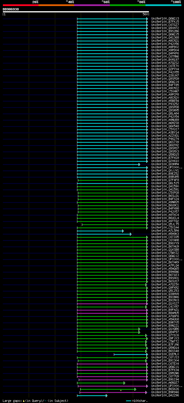Image resolution: width=184 pixels, height=403 pixels.
Task: Select label UniRef100_Q42296
Action: 165,396
